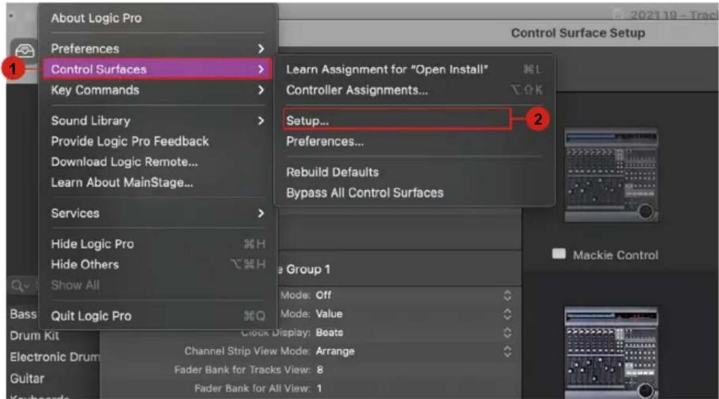Open the Preferences submenu
The width and height of the screenshot is (719, 399).
tap(157, 48)
